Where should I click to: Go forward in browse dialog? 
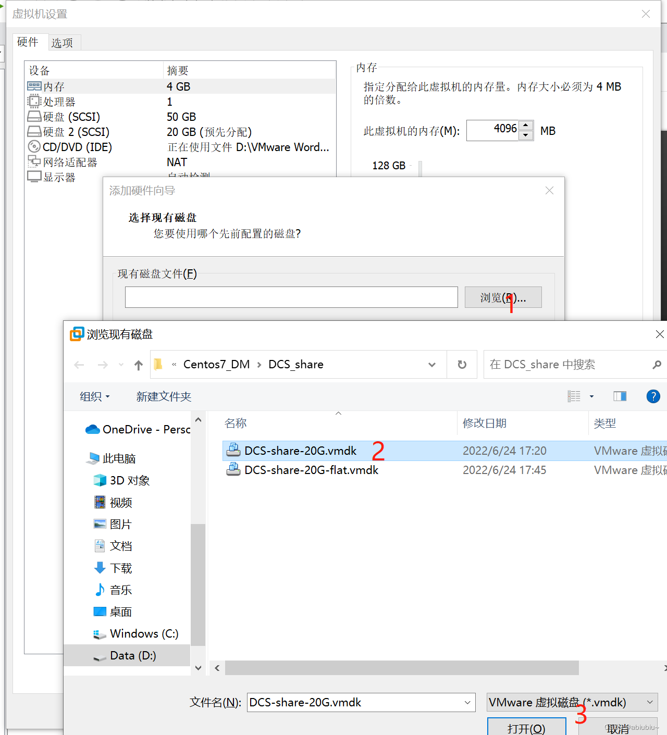click(x=103, y=365)
